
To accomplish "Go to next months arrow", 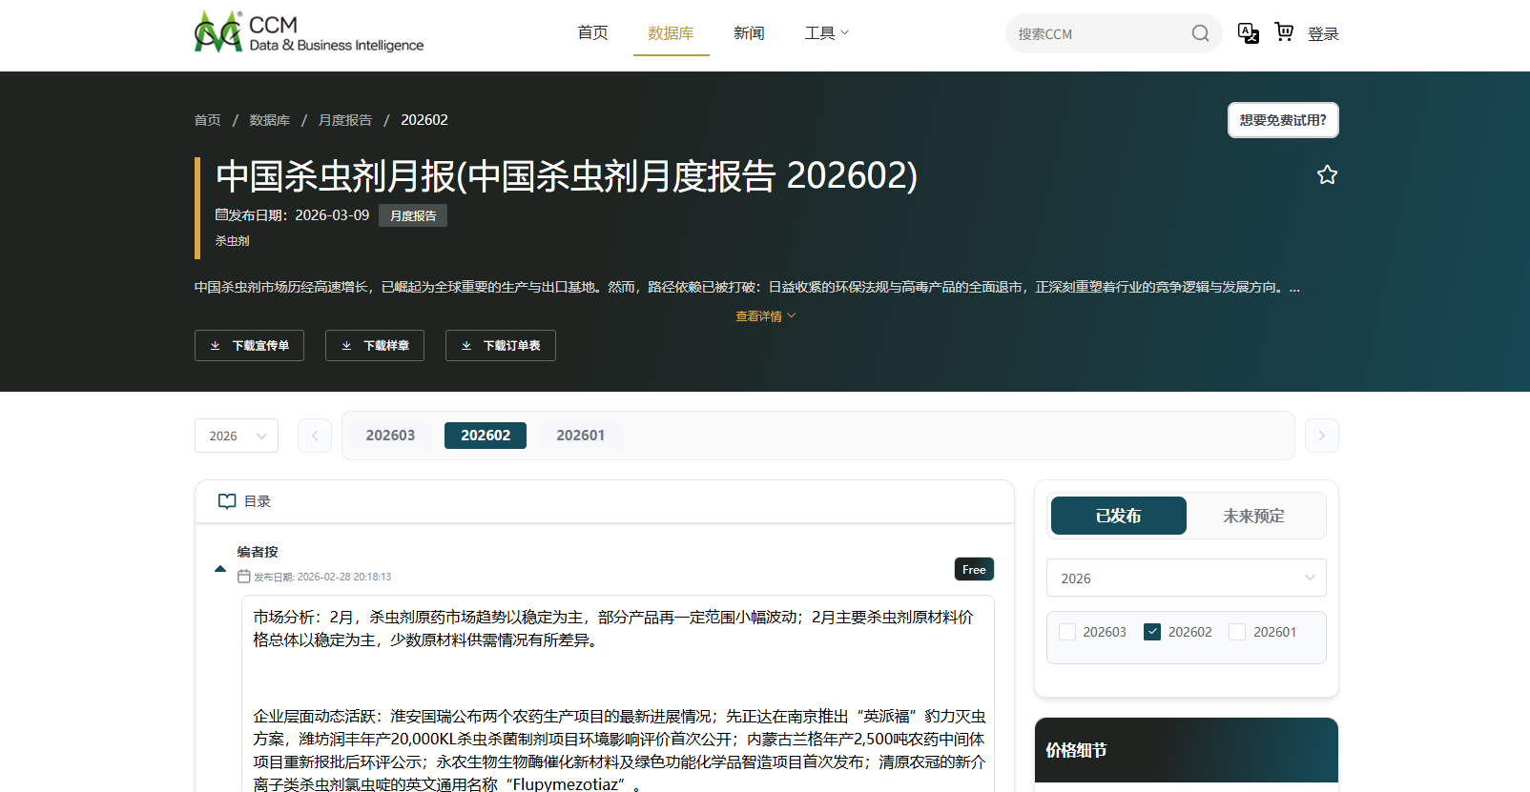I will 1321,436.
